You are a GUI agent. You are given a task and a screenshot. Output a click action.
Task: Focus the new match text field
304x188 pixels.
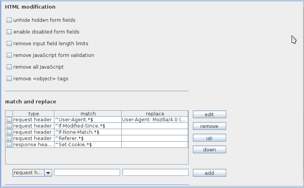87,172
